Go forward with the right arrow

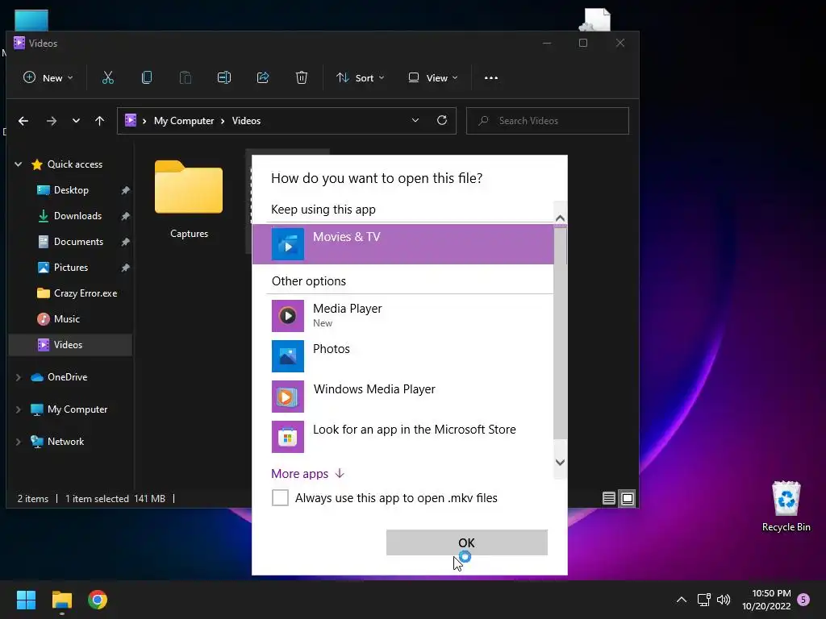coord(51,121)
